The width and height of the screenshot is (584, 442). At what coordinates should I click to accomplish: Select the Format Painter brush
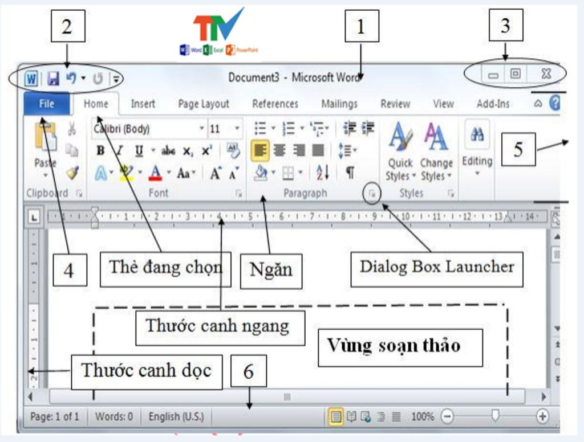pos(72,173)
